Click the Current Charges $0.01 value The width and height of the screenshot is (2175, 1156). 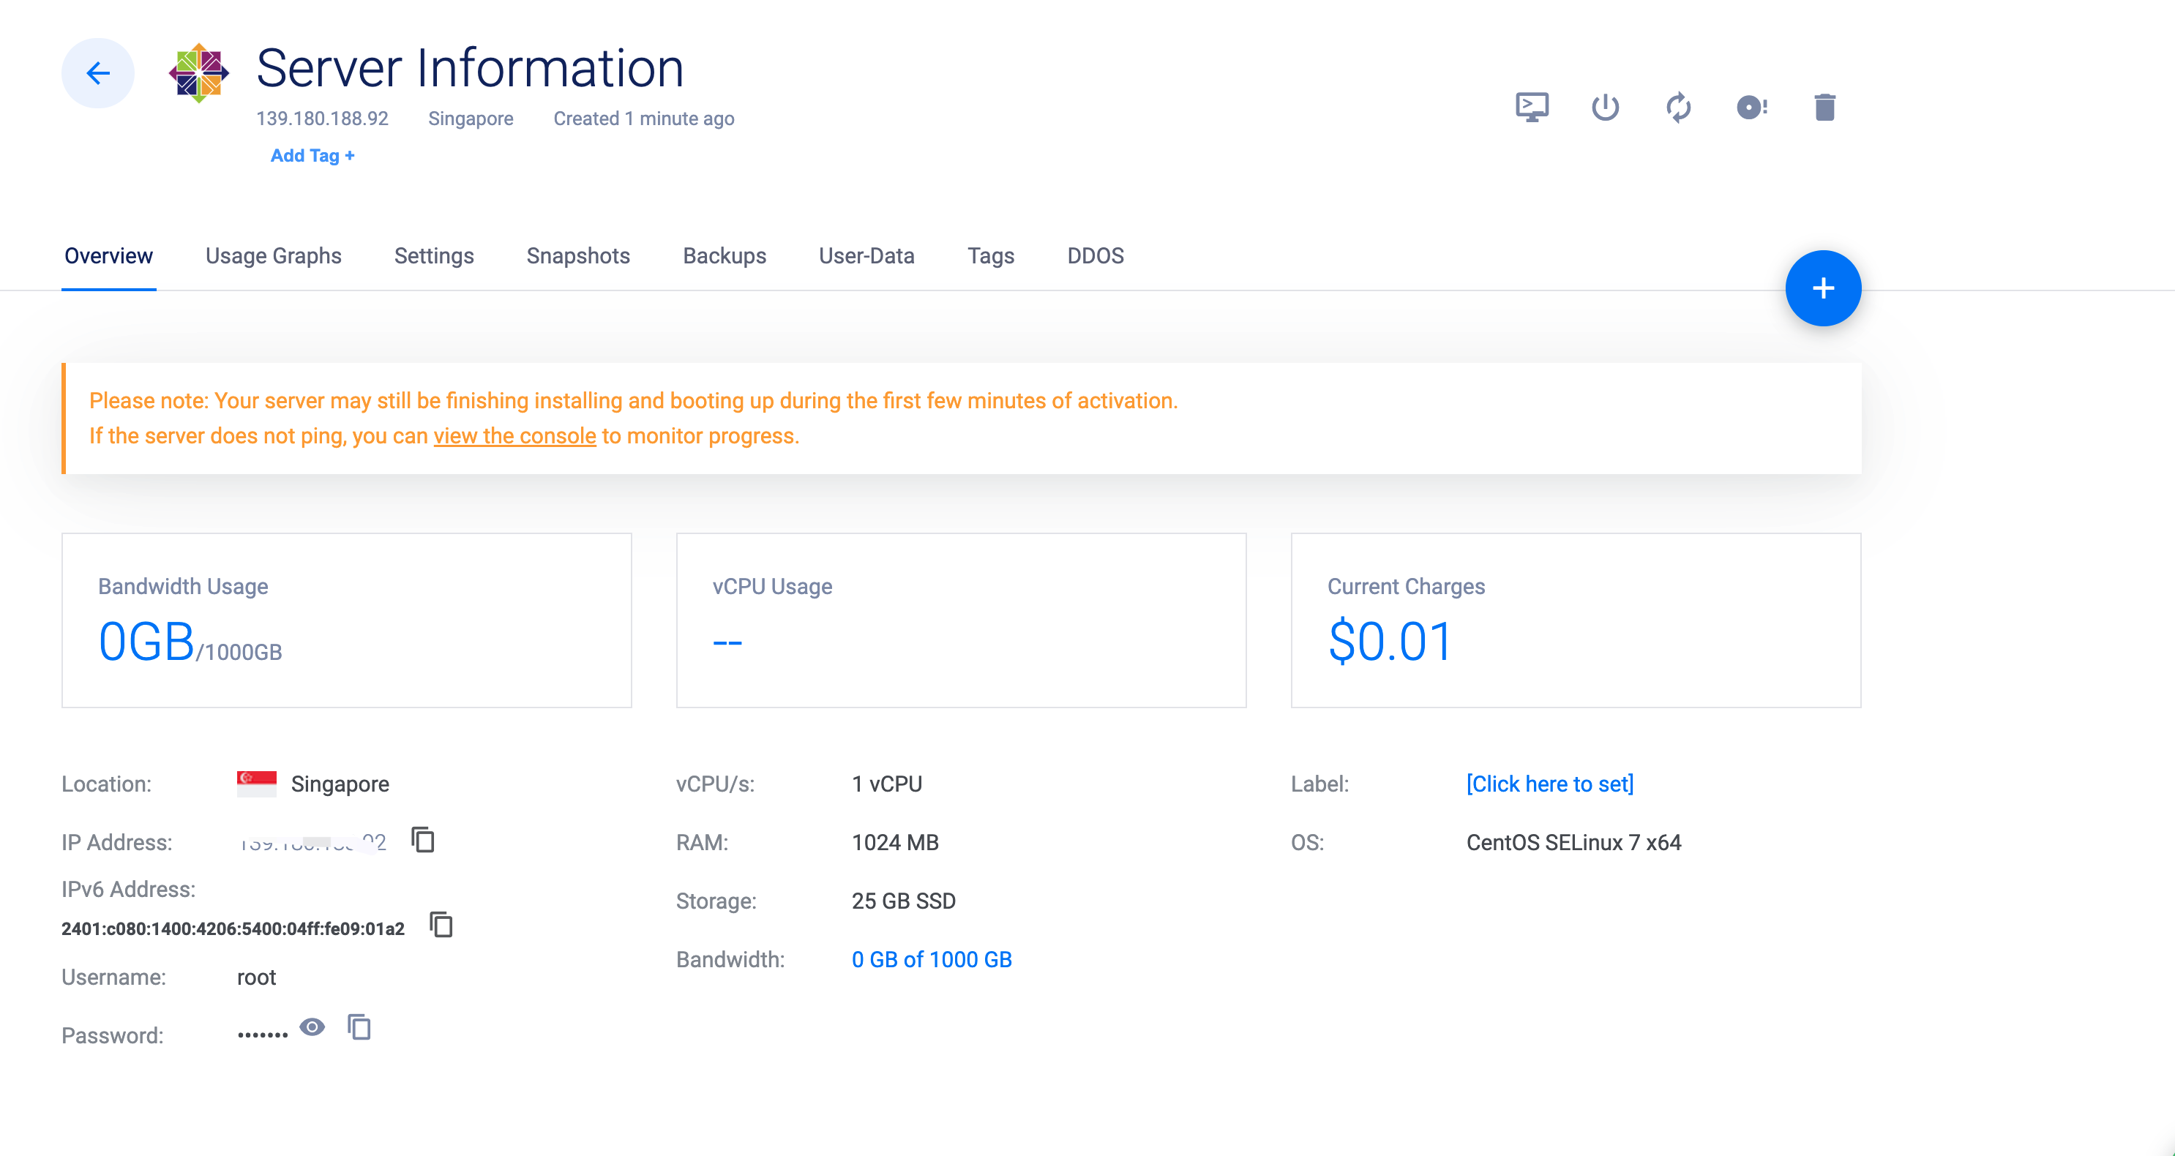(x=1390, y=642)
